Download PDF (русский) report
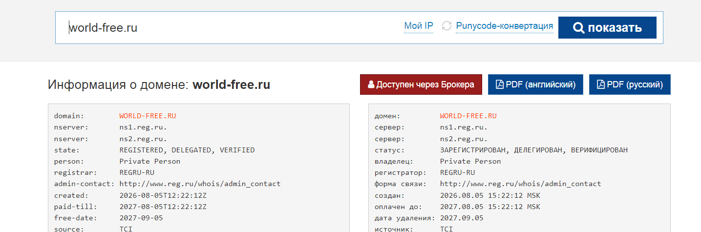 pos(630,84)
